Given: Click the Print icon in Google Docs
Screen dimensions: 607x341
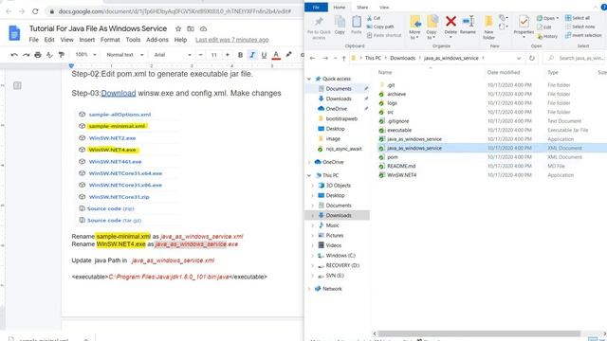Looking at the screenshot, I should coord(38,55).
